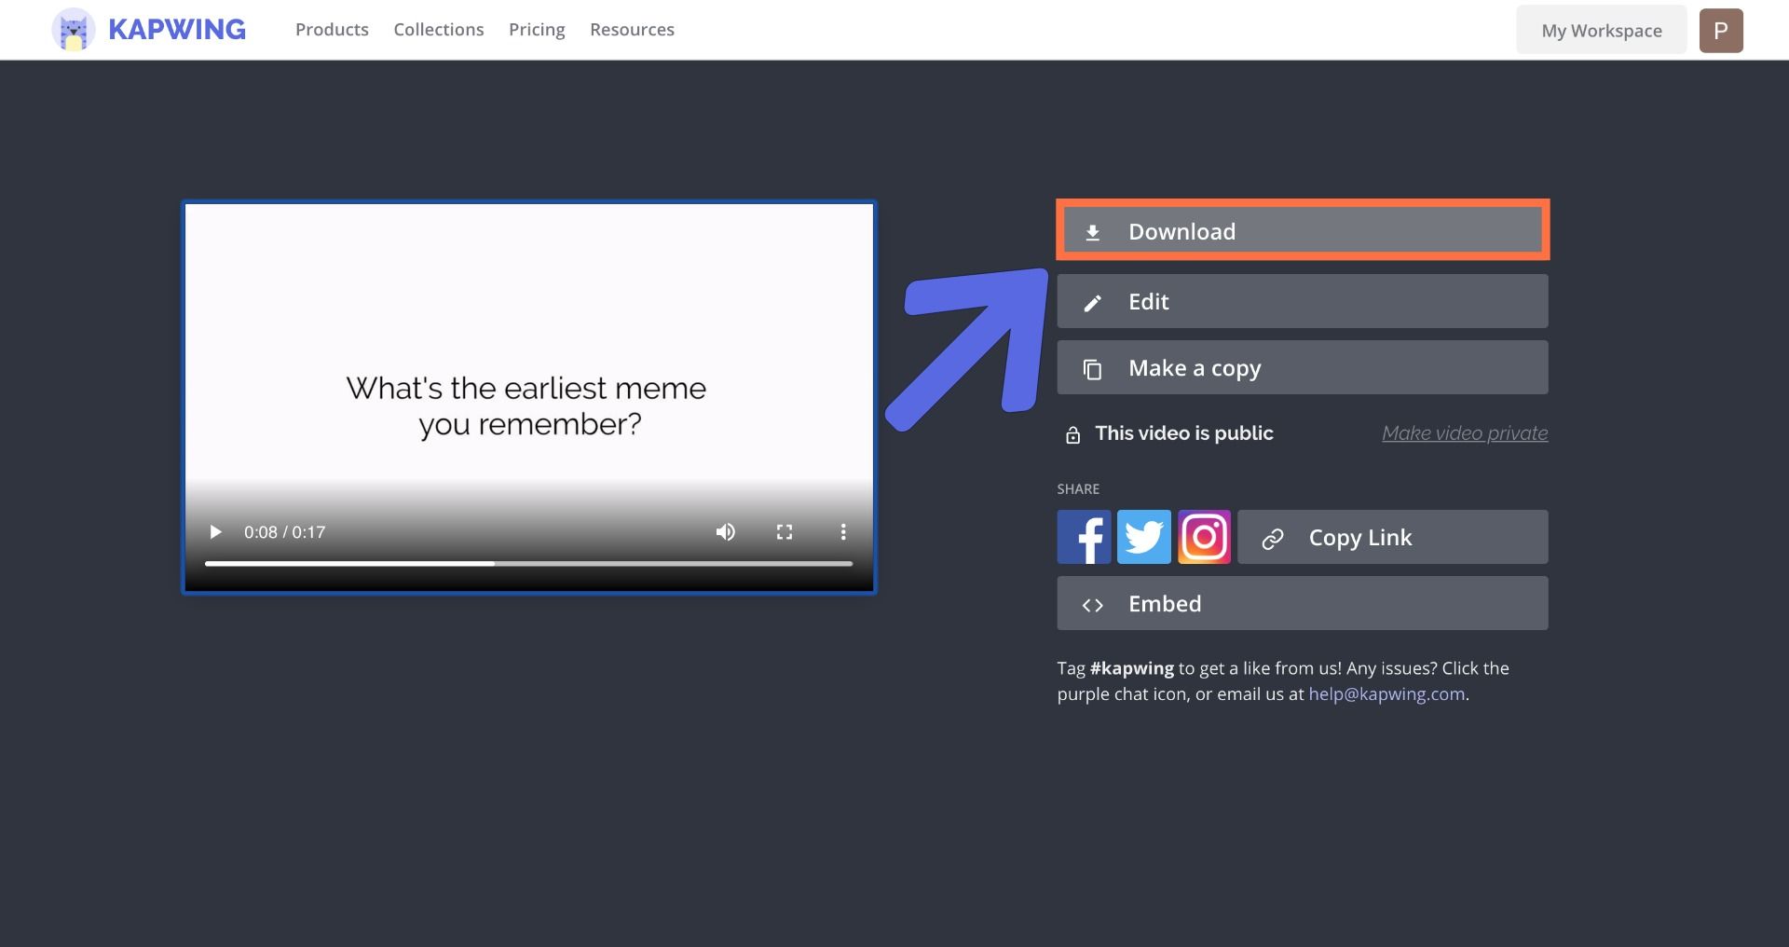
Task: Share video to Facebook
Action: [x=1084, y=537]
